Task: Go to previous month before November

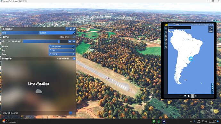Action: 50,47
